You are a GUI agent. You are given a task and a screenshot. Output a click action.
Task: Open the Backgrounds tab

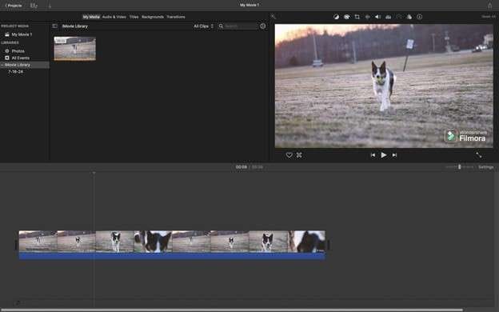pyautogui.click(x=153, y=17)
